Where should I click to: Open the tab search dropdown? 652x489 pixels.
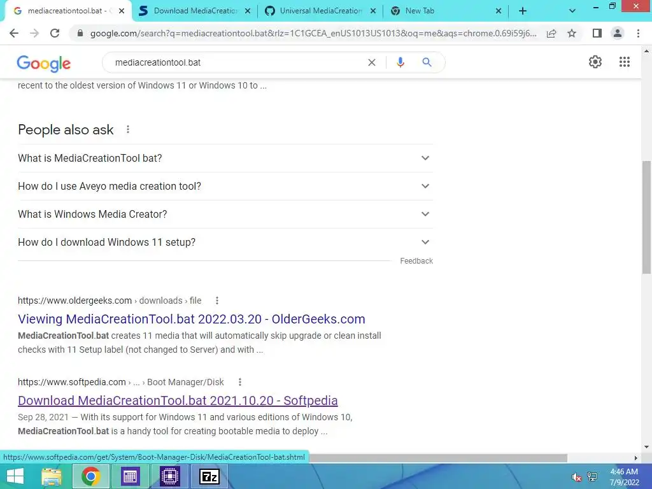point(572,11)
